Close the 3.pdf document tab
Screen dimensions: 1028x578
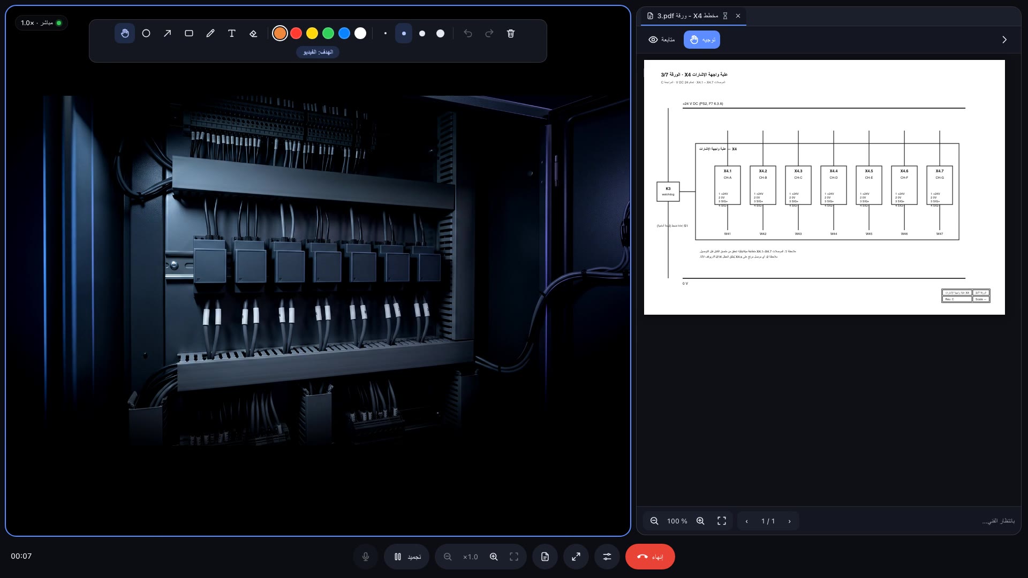(738, 16)
